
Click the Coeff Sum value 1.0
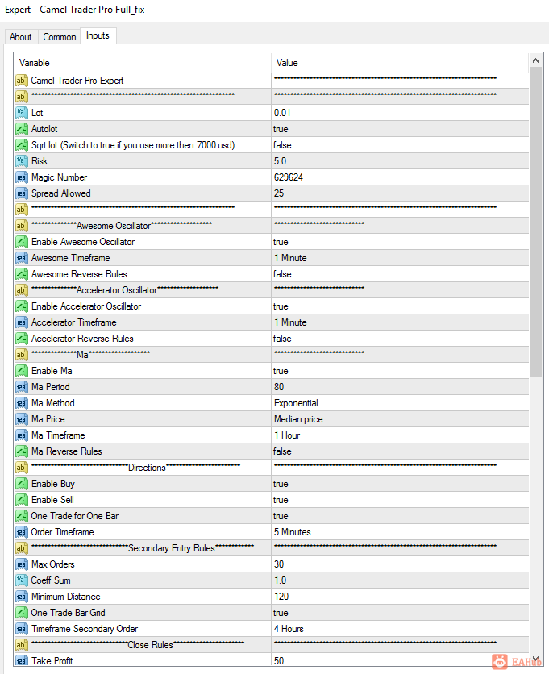tap(400, 580)
